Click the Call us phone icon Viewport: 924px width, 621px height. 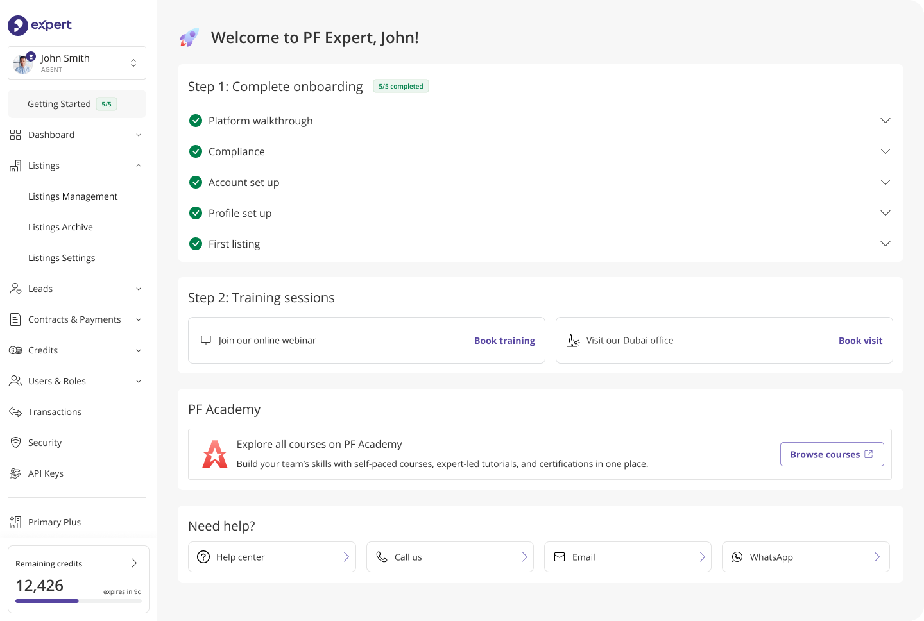click(x=382, y=557)
